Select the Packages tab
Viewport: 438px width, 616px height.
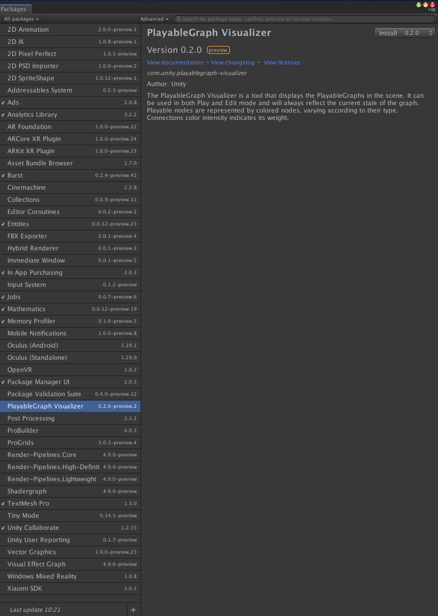click(14, 9)
